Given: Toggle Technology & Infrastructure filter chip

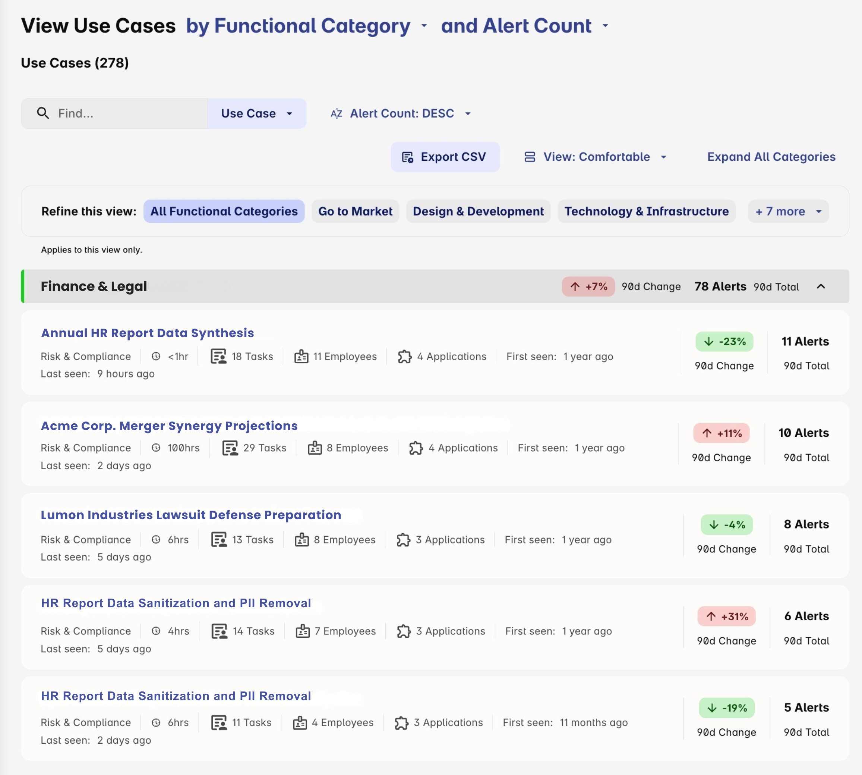Looking at the screenshot, I should 646,211.
